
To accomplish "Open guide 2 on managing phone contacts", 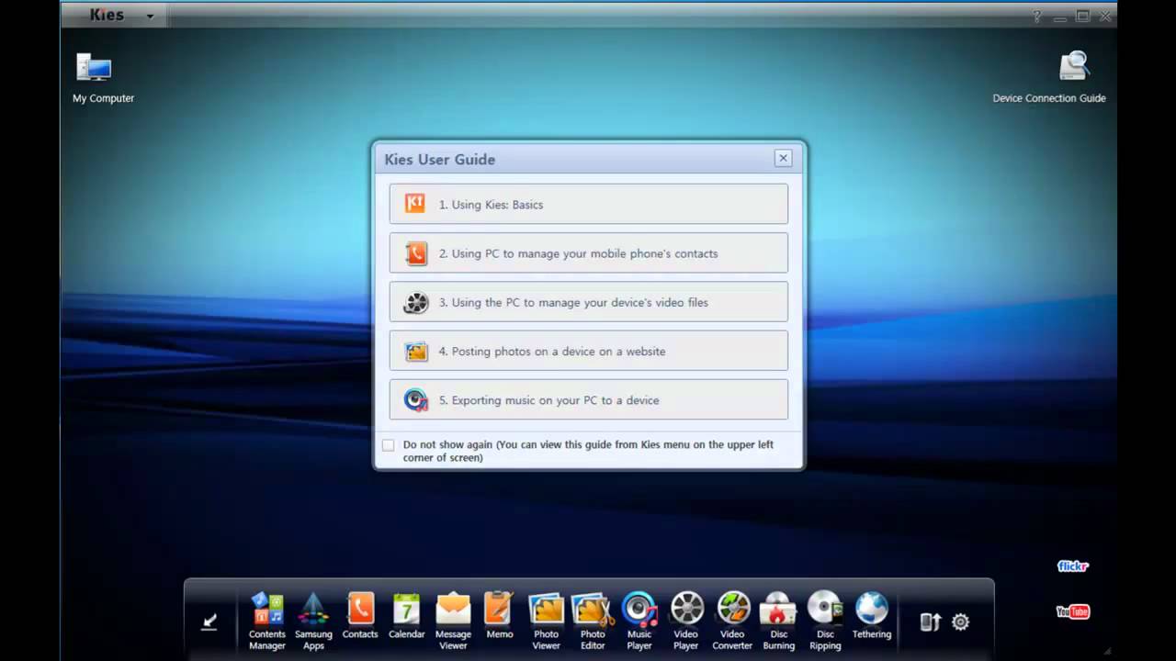I will (x=588, y=252).
